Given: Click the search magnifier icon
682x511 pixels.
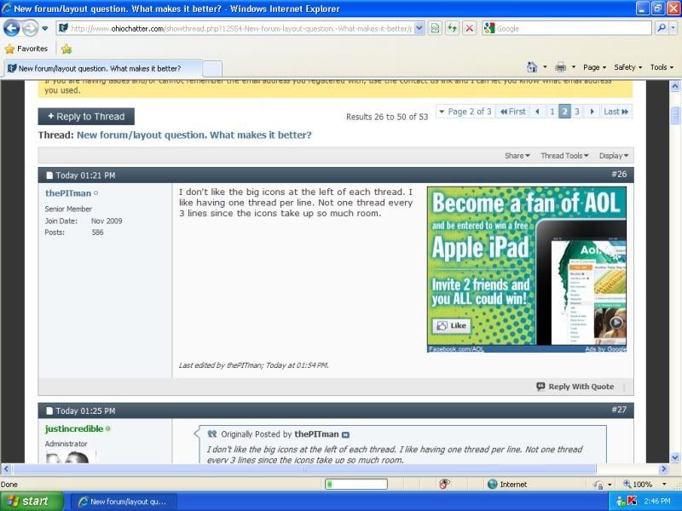Looking at the screenshot, I should coord(662,28).
